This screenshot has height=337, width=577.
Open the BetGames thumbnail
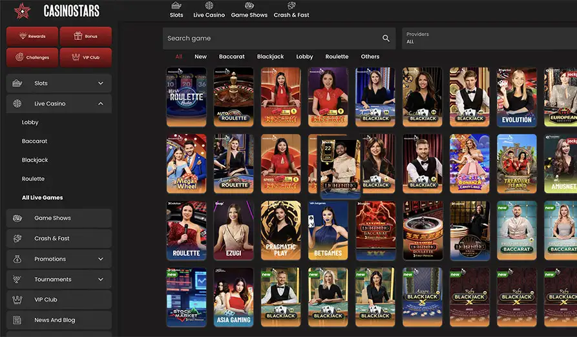point(328,231)
